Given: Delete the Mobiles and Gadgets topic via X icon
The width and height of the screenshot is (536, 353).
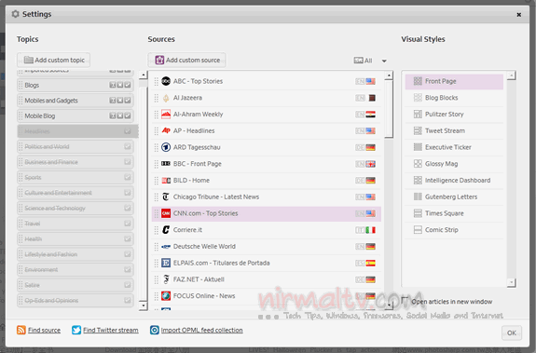Looking at the screenshot, I should 120,101.
